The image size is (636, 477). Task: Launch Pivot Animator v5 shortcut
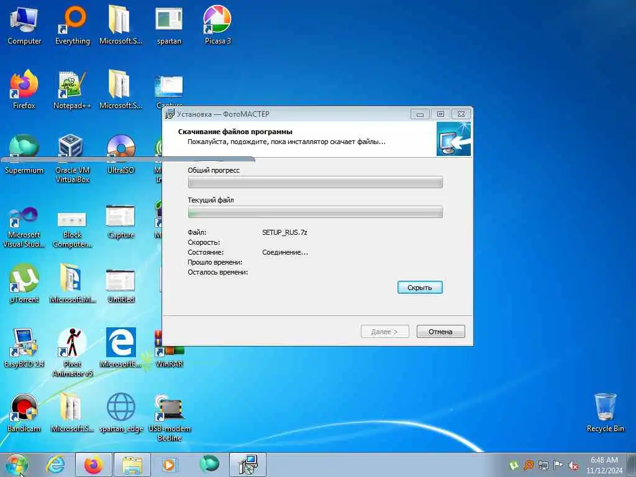[72, 353]
